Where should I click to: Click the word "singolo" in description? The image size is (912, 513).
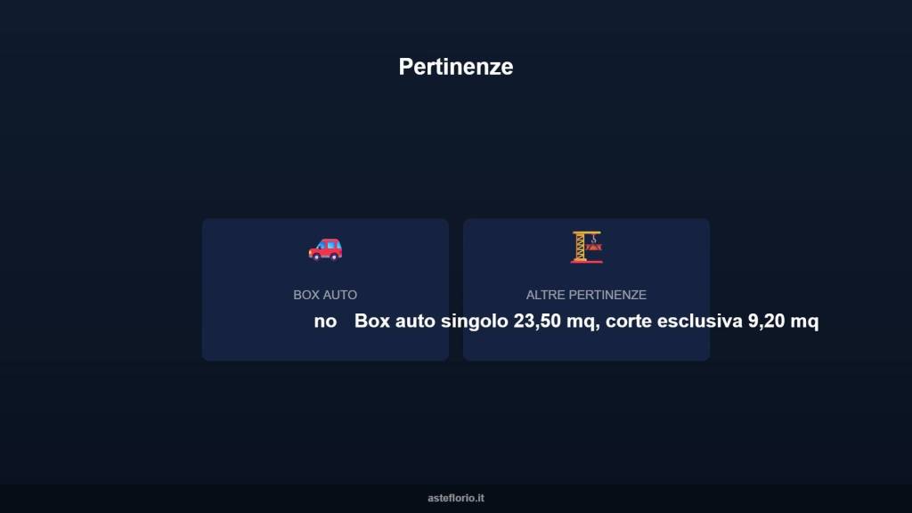(474, 322)
